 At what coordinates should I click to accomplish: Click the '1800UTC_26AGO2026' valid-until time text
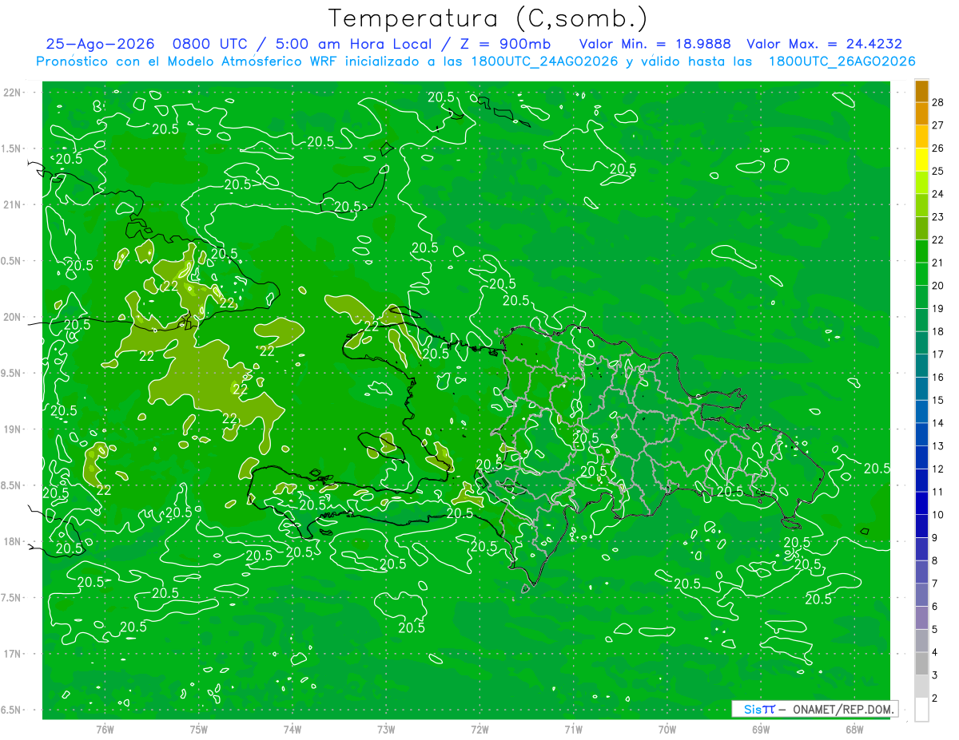[x=842, y=61]
